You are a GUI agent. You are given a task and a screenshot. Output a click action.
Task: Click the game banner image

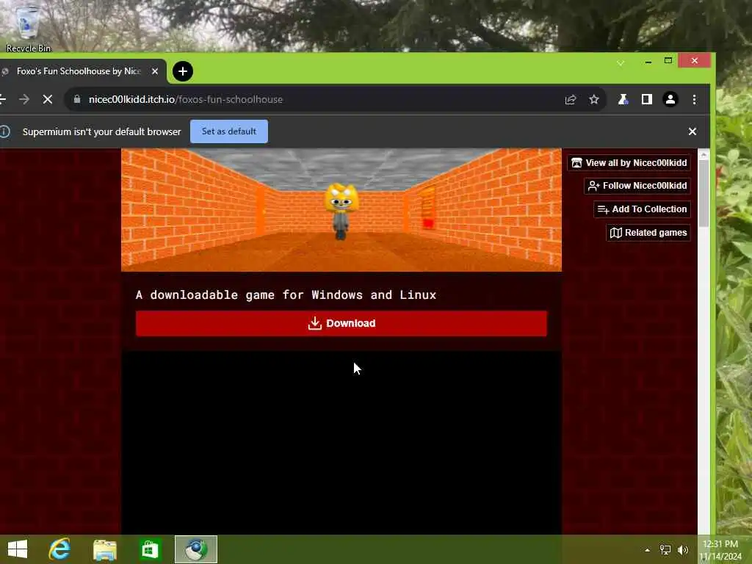point(341,209)
